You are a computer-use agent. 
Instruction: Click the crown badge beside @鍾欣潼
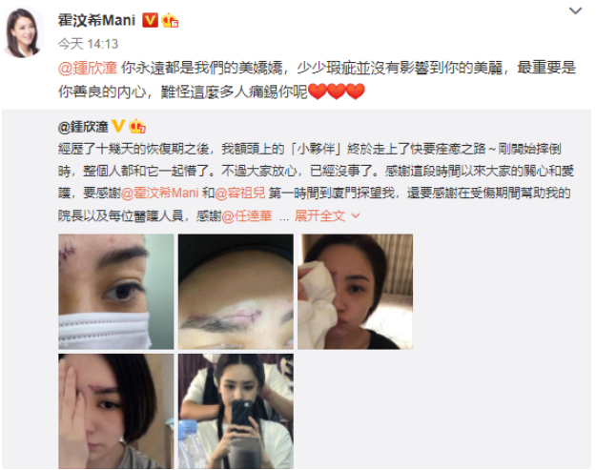(x=136, y=126)
